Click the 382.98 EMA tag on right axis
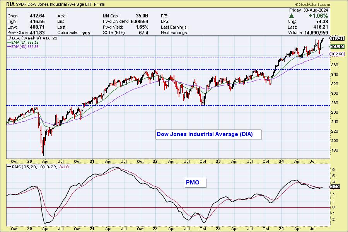The width and height of the screenshot is (348, 232). 337,54
